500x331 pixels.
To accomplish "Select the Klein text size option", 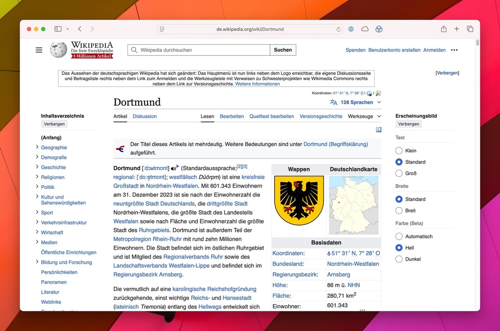I will 399,151.
